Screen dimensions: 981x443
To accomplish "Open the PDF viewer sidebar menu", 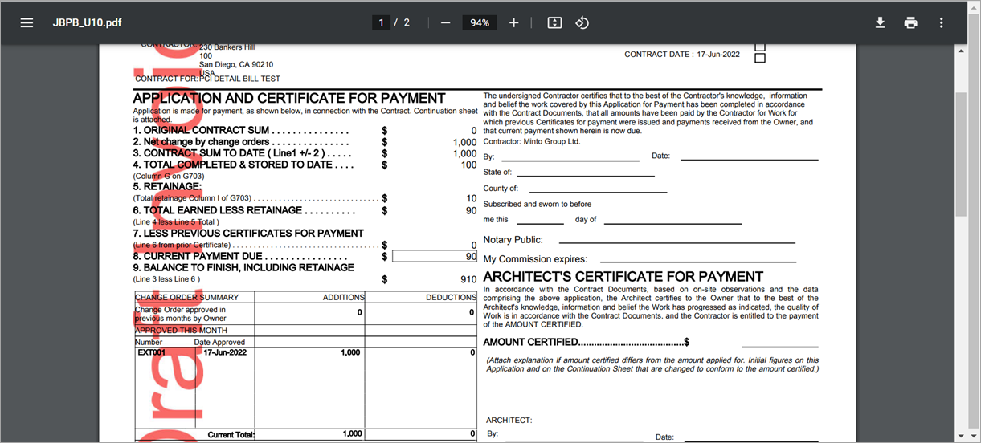I will [27, 22].
